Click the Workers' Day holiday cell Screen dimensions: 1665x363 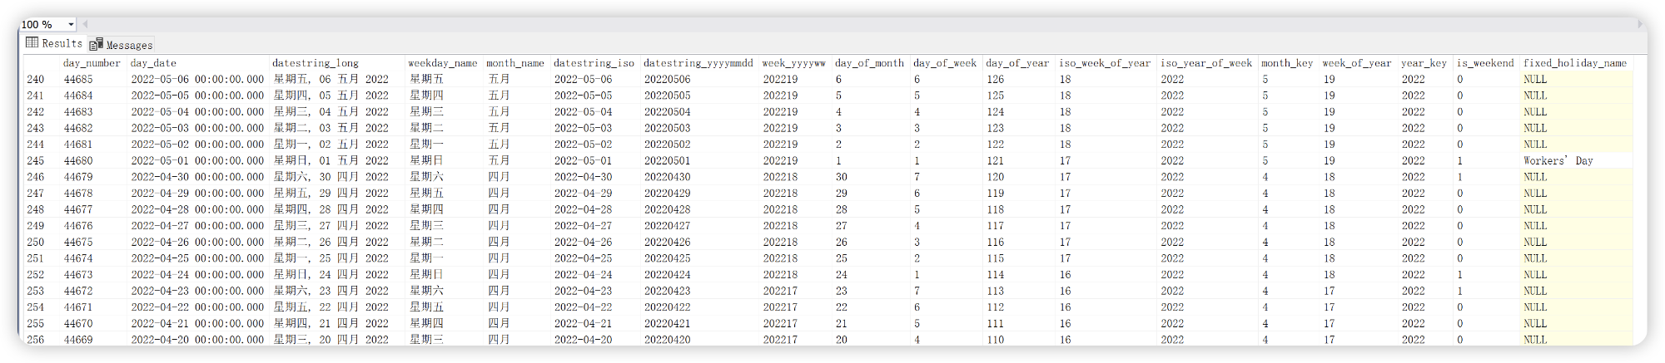pos(1576,161)
